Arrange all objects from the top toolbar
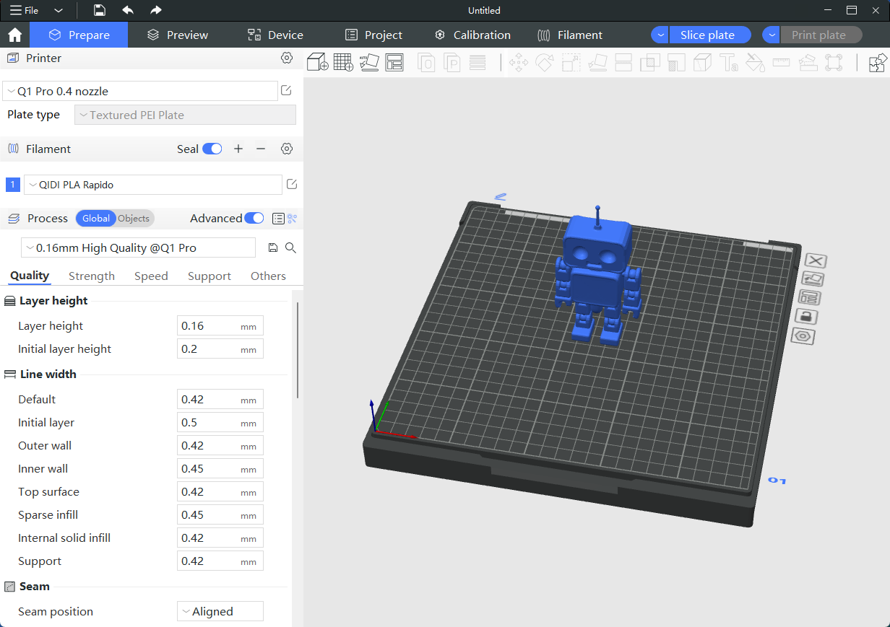Viewport: 890px width, 627px height. (x=394, y=62)
